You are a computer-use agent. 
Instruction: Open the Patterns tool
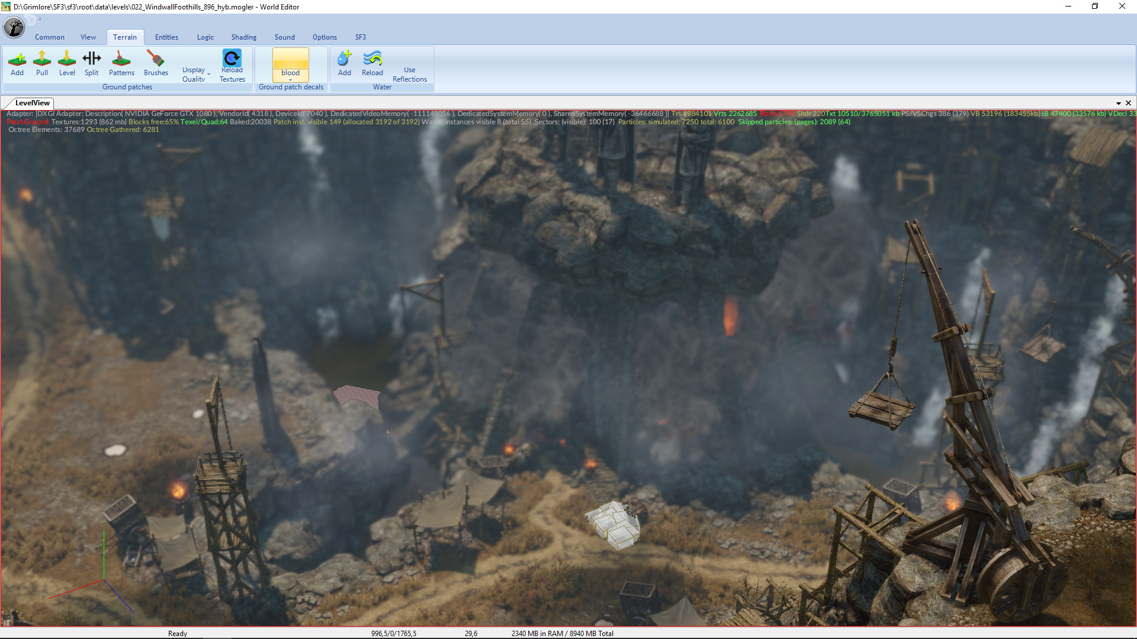(x=121, y=64)
